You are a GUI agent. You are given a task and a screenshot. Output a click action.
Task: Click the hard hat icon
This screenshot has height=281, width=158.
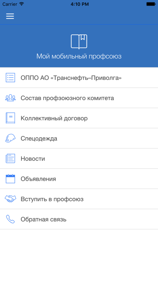(x=10, y=138)
